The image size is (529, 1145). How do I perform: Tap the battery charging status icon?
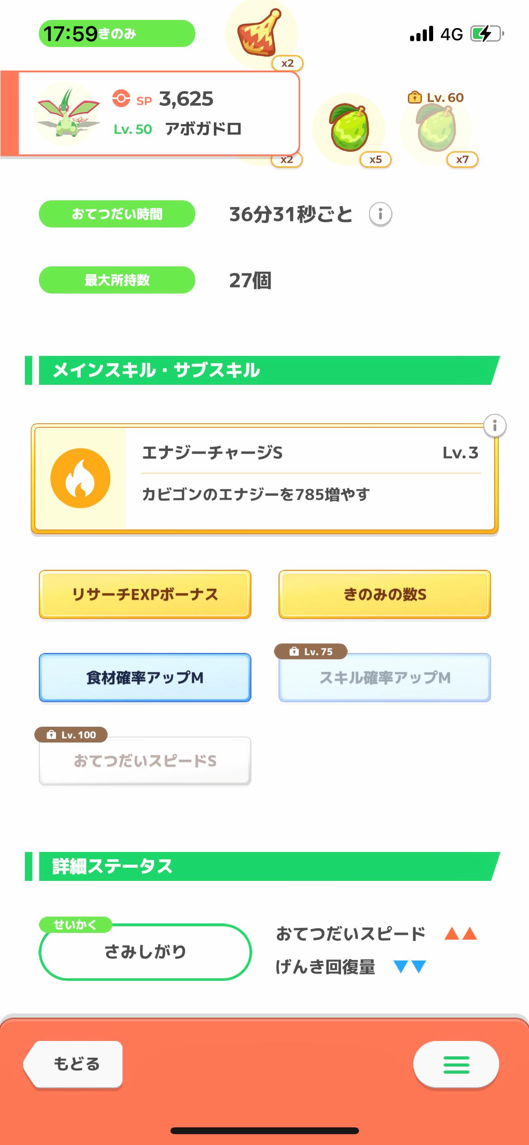(487, 34)
